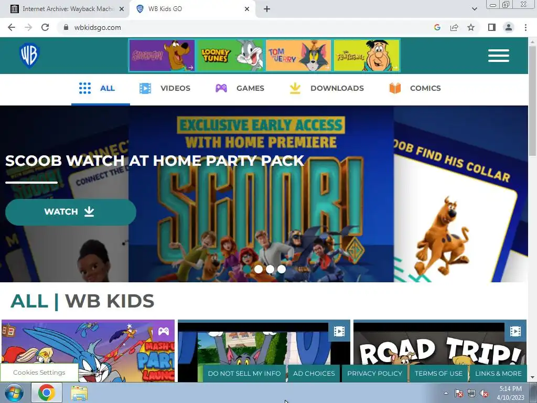This screenshot has width=537, height=403.
Task: Click the Action Center flag icon
Action: pyautogui.click(x=459, y=394)
